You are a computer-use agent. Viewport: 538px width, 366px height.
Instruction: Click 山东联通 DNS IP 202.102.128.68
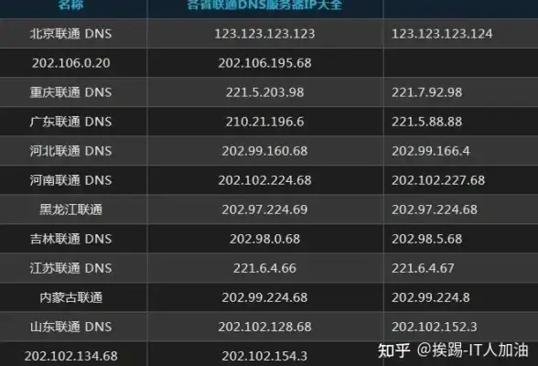click(x=264, y=327)
